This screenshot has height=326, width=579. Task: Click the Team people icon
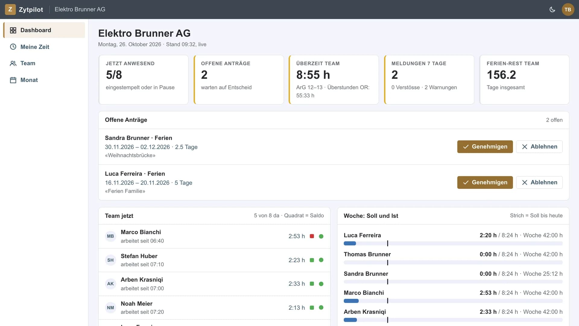(x=13, y=63)
